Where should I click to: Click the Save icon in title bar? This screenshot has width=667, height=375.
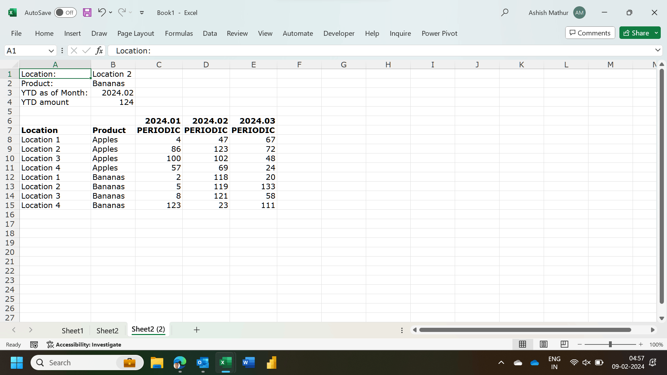pyautogui.click(x=87, y=12)
